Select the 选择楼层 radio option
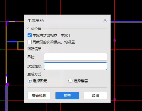This screenshot has width=142, height=111. [x=70, y=81]
